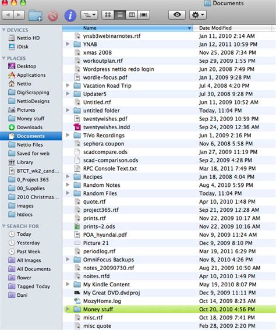Select MozyHome.log file
The width and height of the screenshot is (276, 330).
[102, 301]
